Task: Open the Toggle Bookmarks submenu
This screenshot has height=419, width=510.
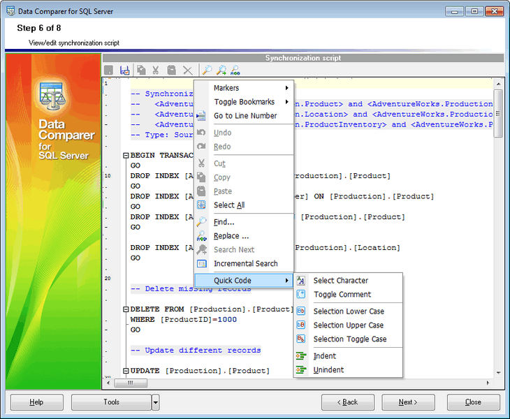Action: pos(245,102)
